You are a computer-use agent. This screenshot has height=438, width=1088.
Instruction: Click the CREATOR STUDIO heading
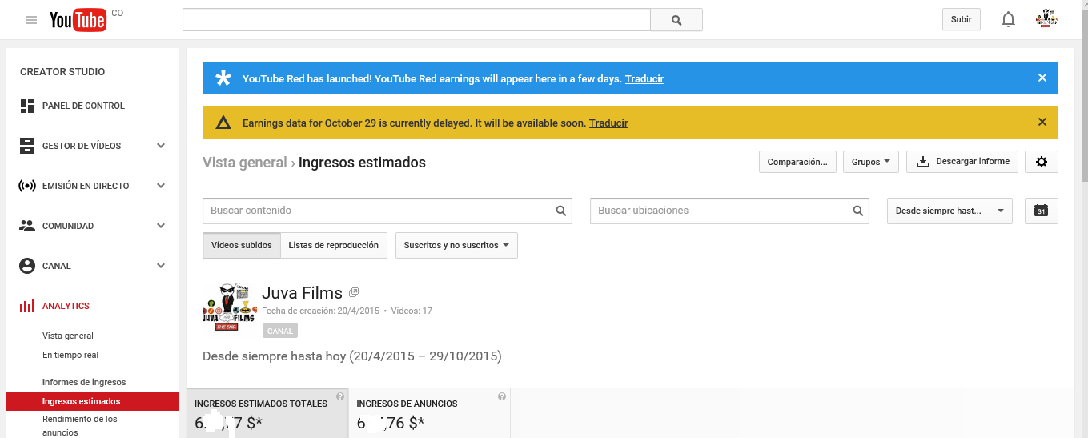click(62, 71)
